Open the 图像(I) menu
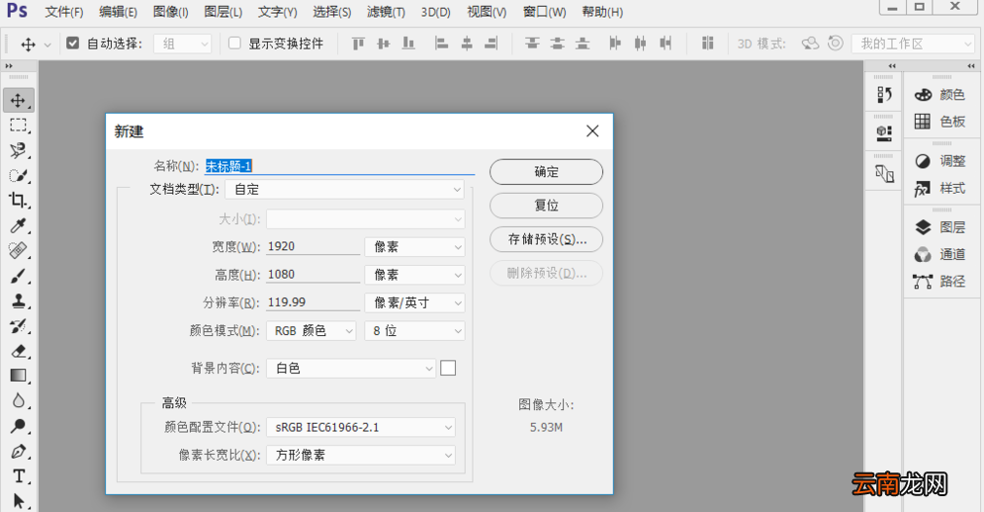This screenshot has height=512, width=984. coord(171,12)
